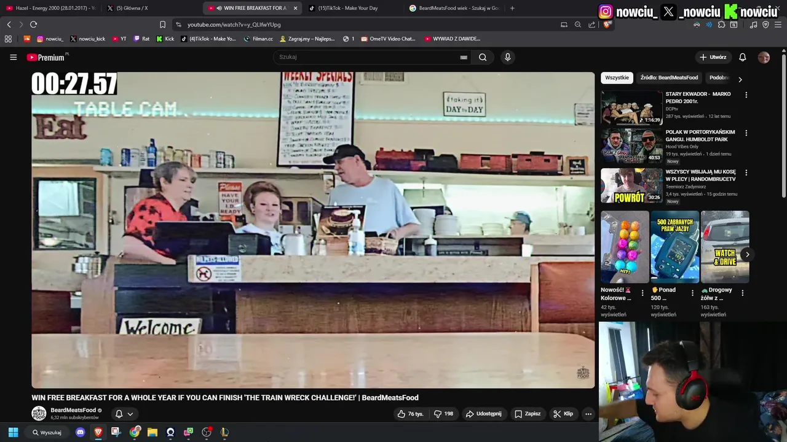Open the YT bookmark

point(119,39)
